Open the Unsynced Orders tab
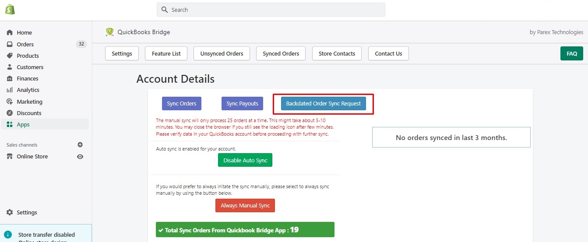The height and width of the screenshot is (242, 588). 222,53
